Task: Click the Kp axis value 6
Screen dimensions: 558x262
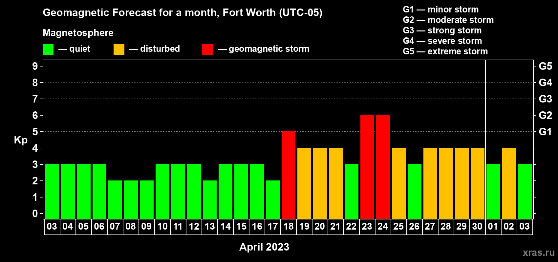Action: (x=35, y=115)
